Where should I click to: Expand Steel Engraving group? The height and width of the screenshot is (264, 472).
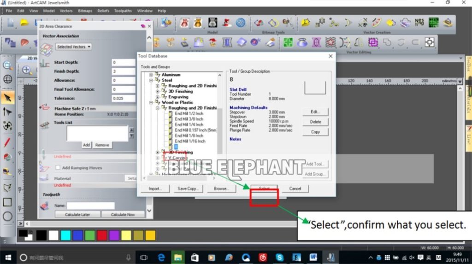pos(157,97)
